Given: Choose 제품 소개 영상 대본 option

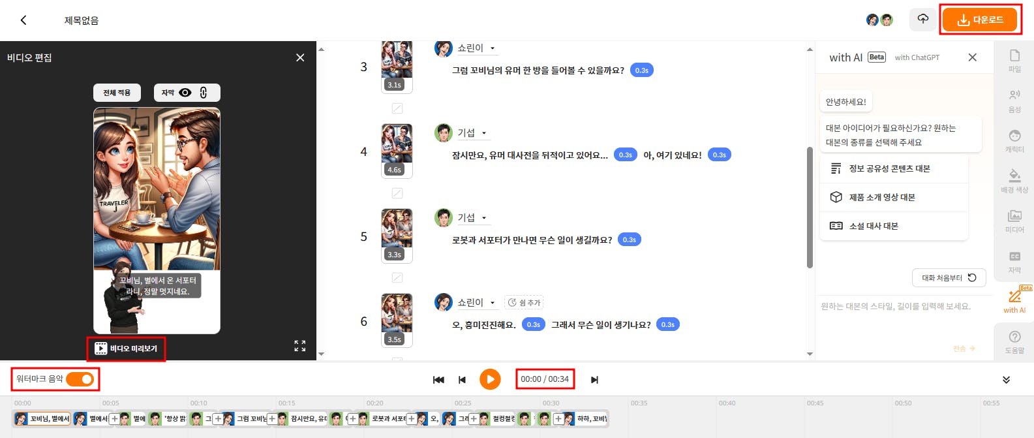Looking at the screenshot, I should pos(894,197).
